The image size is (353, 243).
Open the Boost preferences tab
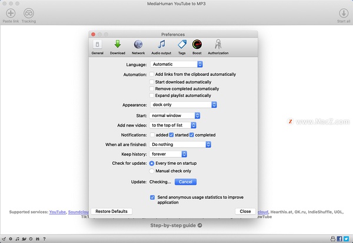click(197, 47)
